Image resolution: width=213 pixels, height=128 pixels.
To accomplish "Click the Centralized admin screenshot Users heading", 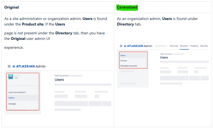I will point(164,57).
